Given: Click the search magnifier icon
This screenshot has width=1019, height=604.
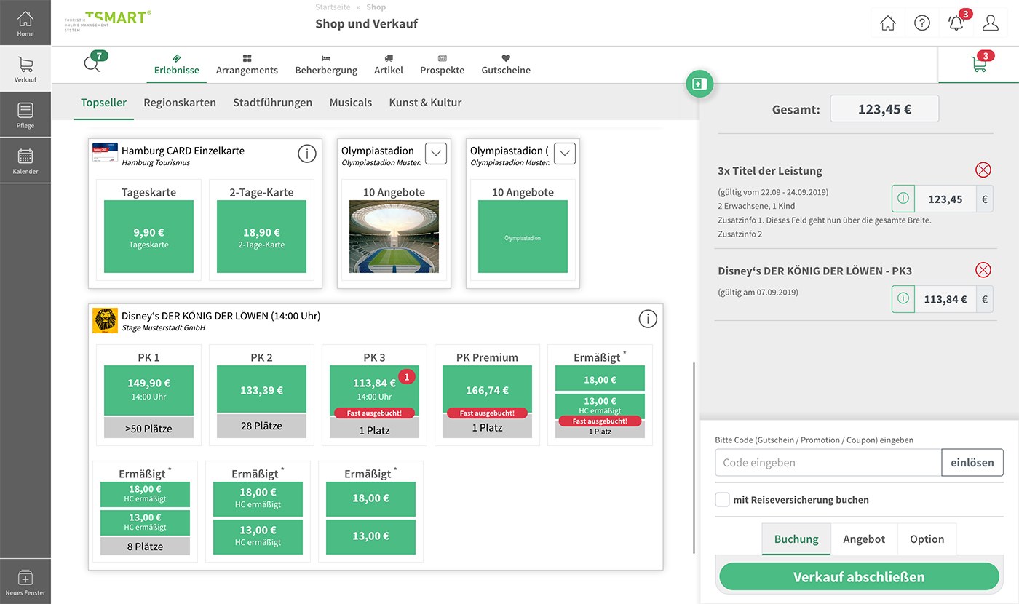Looking at the screenshot, I should (92, 64).
